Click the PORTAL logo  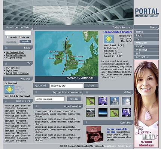click(147, 12)
